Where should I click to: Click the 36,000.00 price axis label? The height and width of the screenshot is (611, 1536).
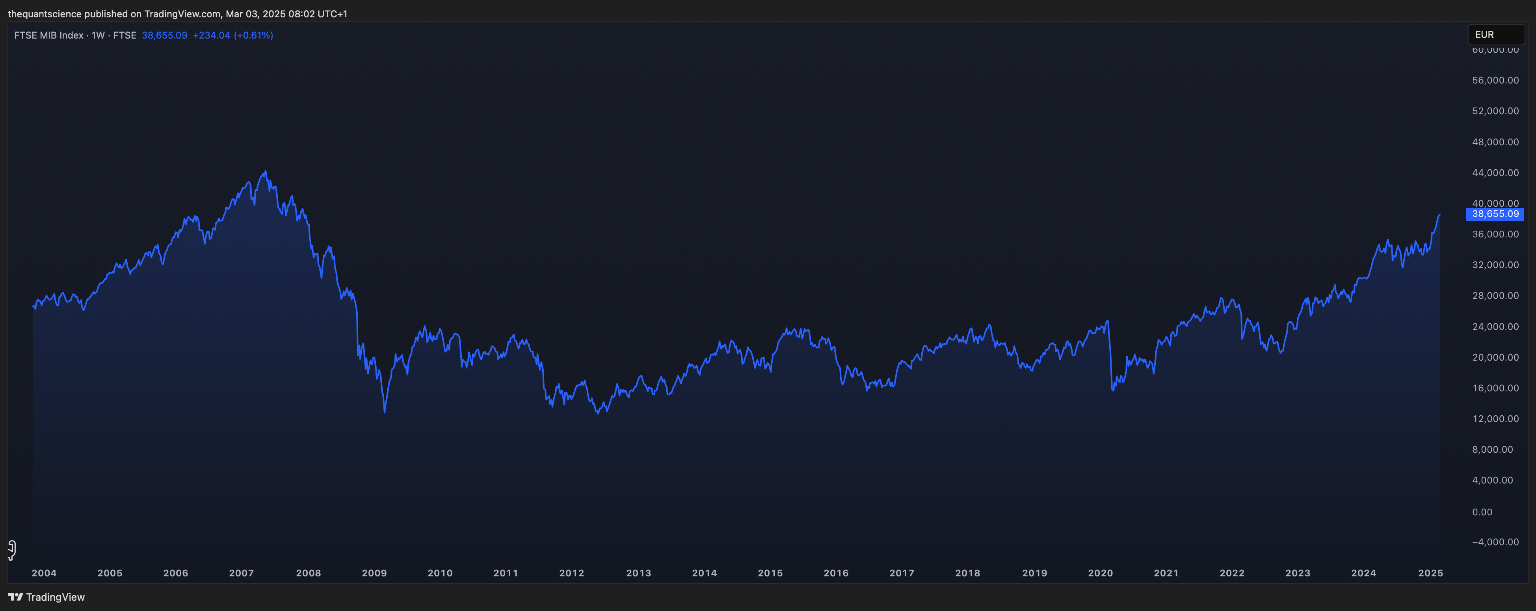click(x=1495, y=234)
